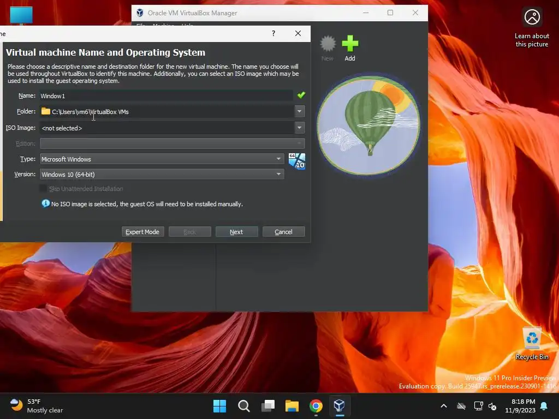Click VirtualBox icon on the taskbar
The height and width of the screenshot is (419, 559).
point(340,406)
